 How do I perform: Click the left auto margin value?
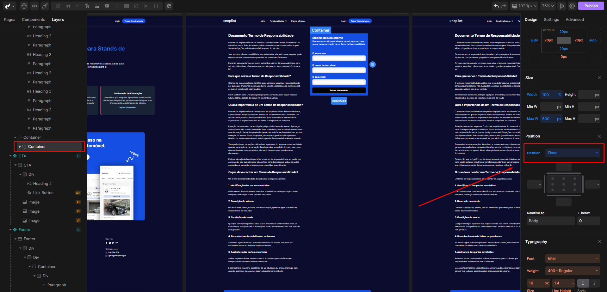click(534, 40)
